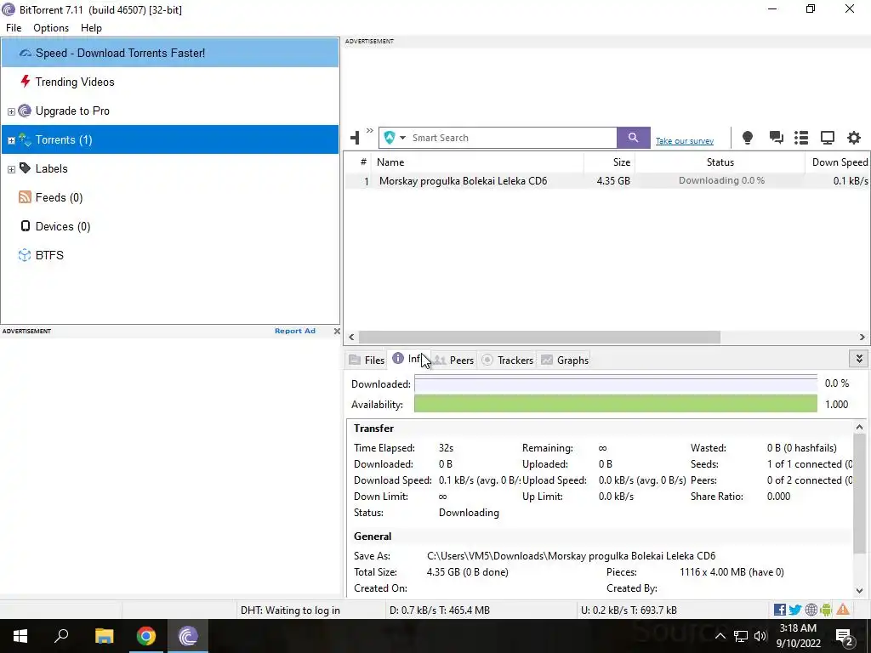The height and width of the screenshot is (653, 871).
Task: Click the purple magnifier search button
Action: point(633,138)
